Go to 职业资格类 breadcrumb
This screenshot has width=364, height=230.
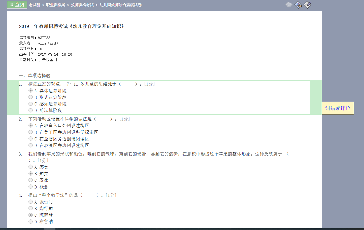55,5
